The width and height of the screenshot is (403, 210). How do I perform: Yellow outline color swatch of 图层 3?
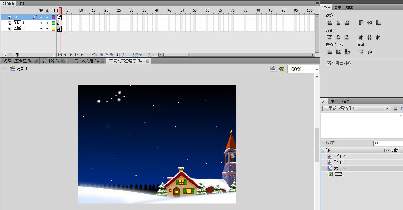[x=53, y=29]
